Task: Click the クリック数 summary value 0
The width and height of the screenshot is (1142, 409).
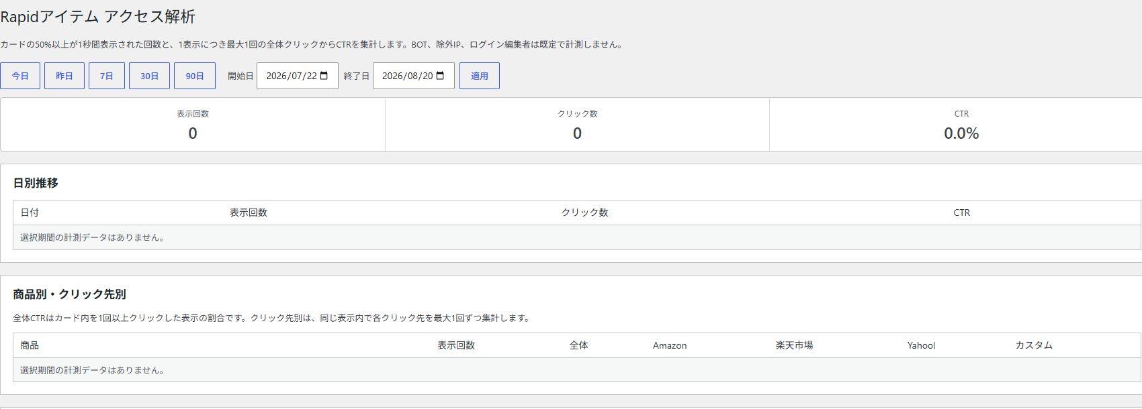Action: pyautogui.click(x=577, y=133)
